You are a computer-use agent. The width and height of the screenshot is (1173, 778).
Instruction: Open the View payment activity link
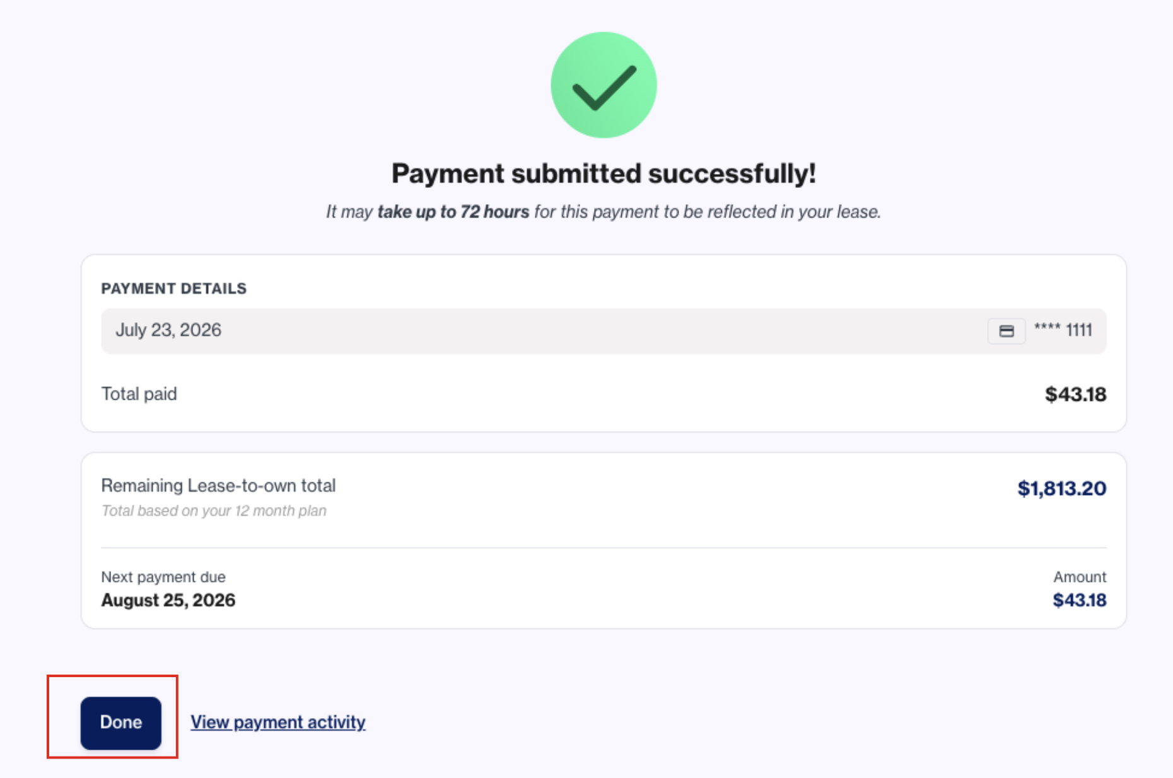[278, 722]
